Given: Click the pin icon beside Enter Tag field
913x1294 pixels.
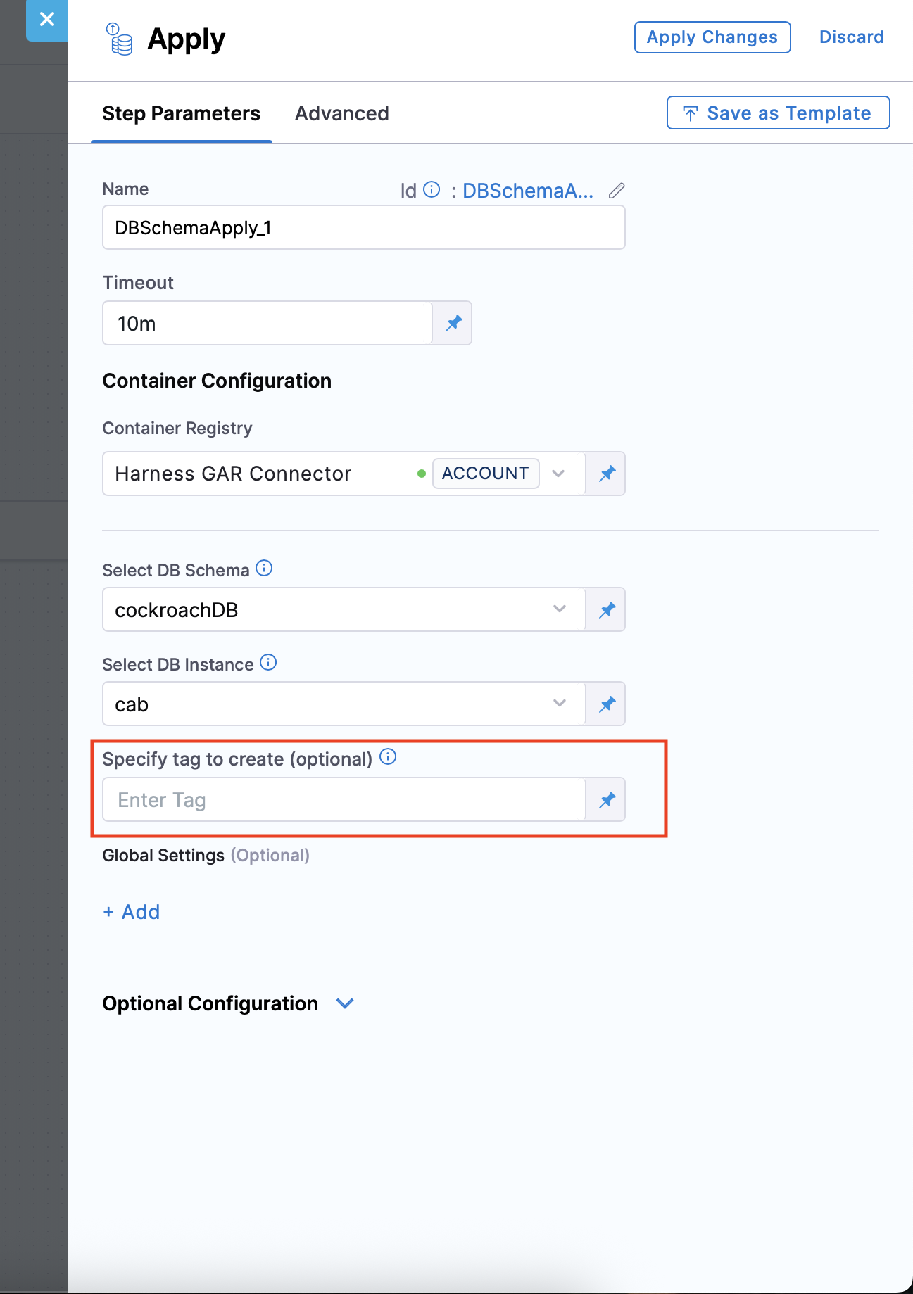Looking at the screenshot, I should pos(607,800).
